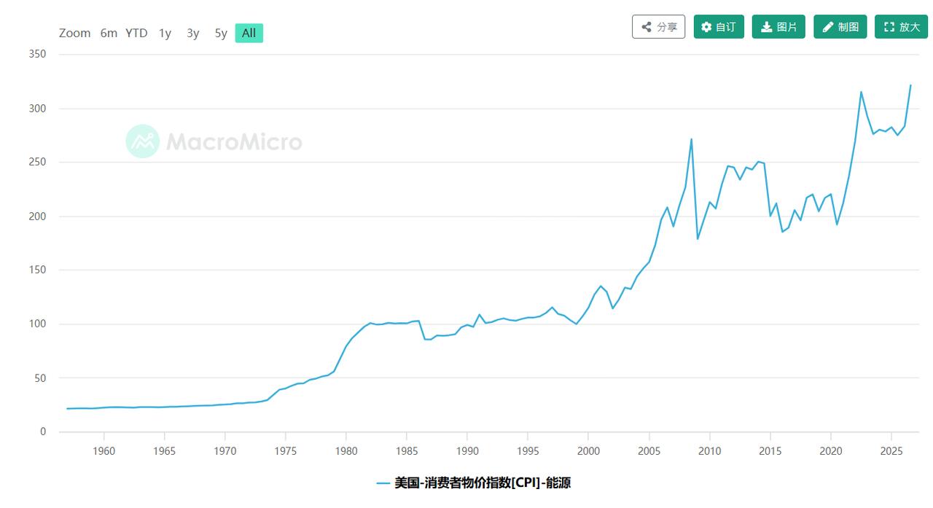Click the 1980 x-axis label
The image size is (933, 508).
(346, 451)
